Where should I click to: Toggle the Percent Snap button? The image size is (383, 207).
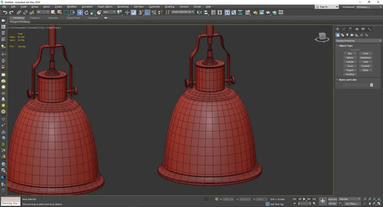(x=154, y=12)
